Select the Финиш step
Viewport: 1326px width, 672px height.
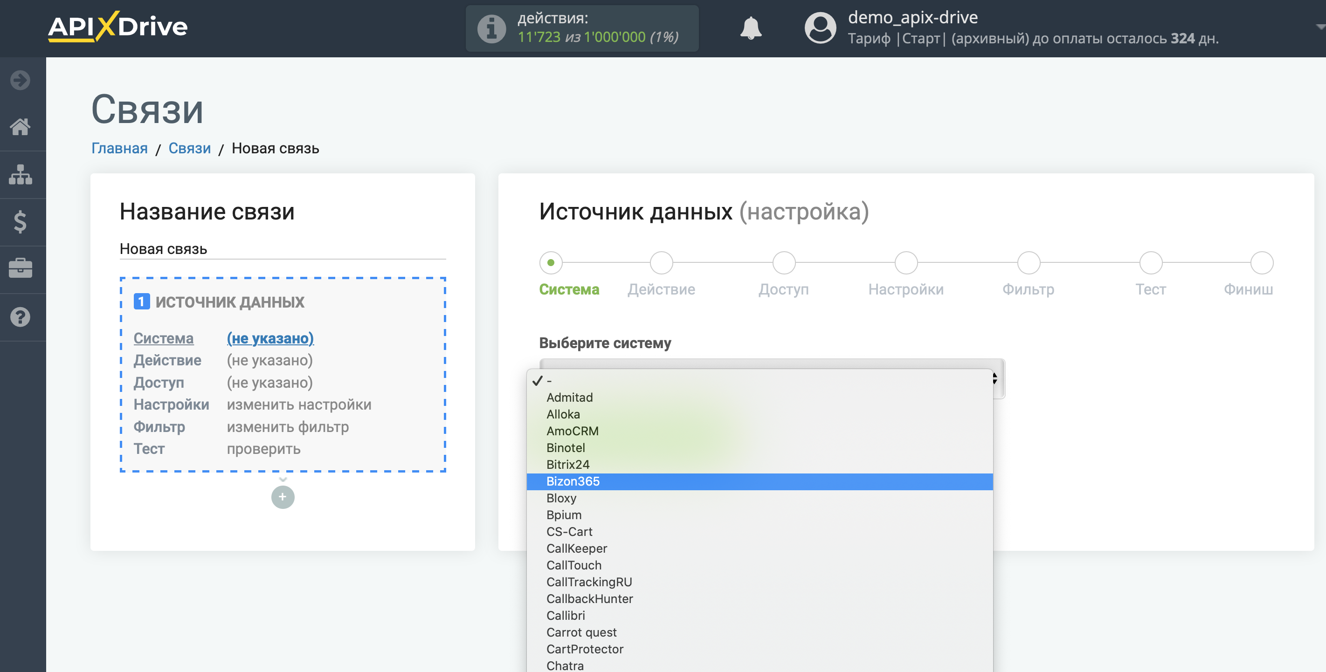(x=1262, y=262)
